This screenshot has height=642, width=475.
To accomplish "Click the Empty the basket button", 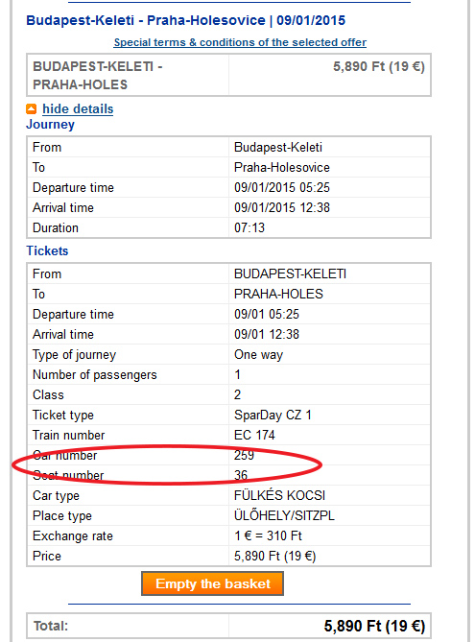I will click(212, 583).
